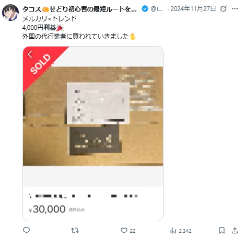Click the blue verified badge
The image size is (244, 238).
click(x=145, y=8)
